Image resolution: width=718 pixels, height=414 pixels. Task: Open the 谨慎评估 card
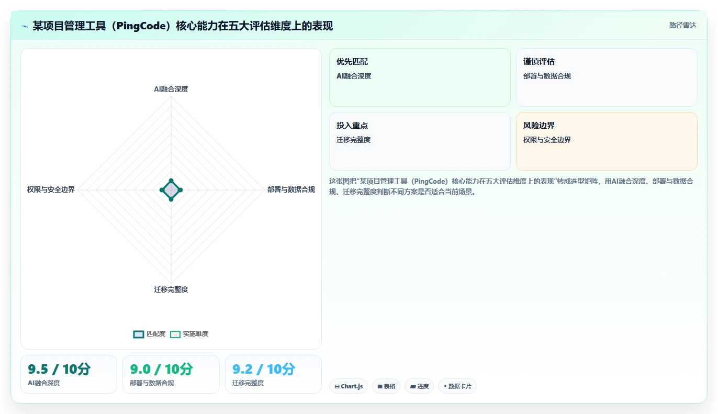(x=607, y=77)
